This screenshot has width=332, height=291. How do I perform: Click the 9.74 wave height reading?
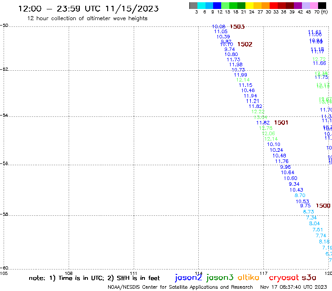click(230, 49)
